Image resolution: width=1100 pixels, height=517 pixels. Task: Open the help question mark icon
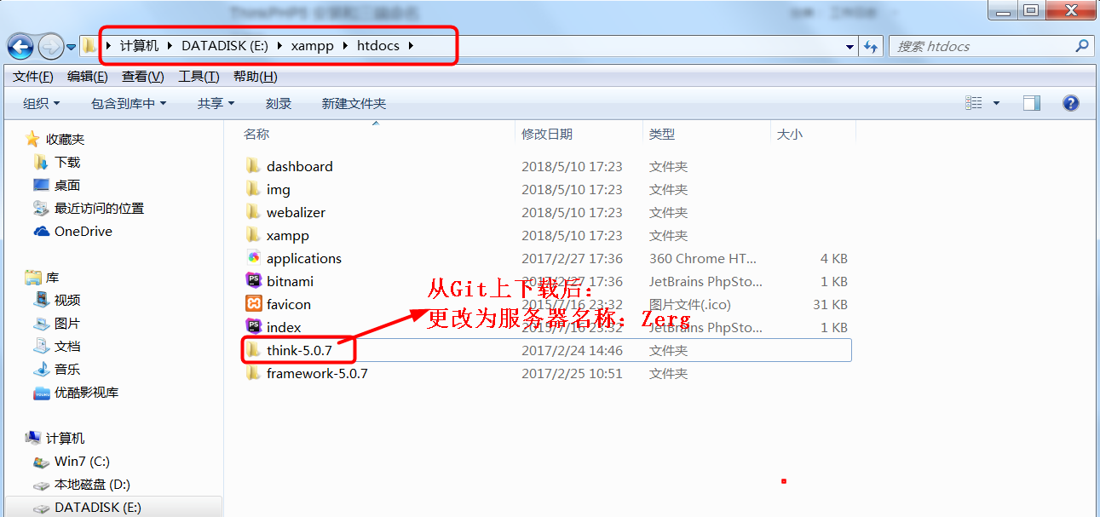click(1071, 103)
